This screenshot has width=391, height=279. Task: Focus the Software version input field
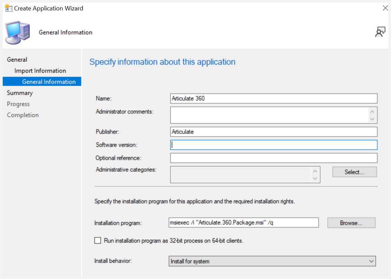pos(274,145)
